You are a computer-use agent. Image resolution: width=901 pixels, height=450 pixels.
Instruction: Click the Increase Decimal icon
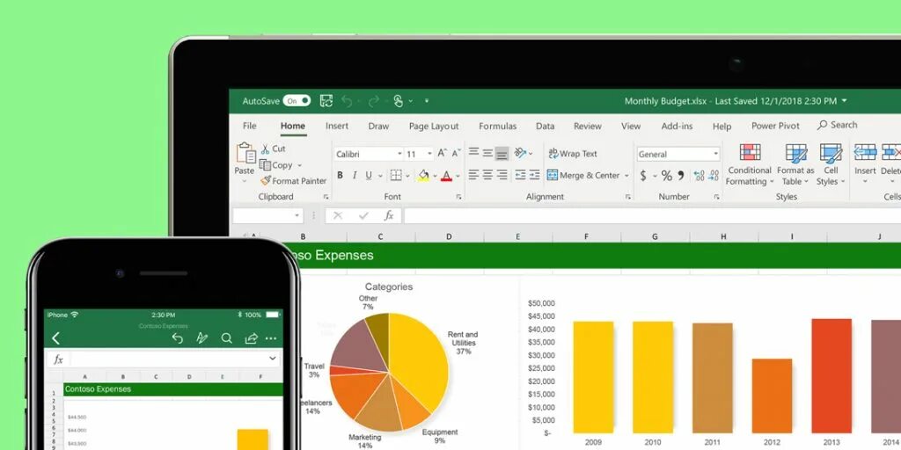pos(700,176)
